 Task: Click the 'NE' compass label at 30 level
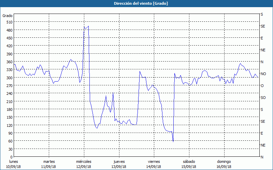coord(263,145)
